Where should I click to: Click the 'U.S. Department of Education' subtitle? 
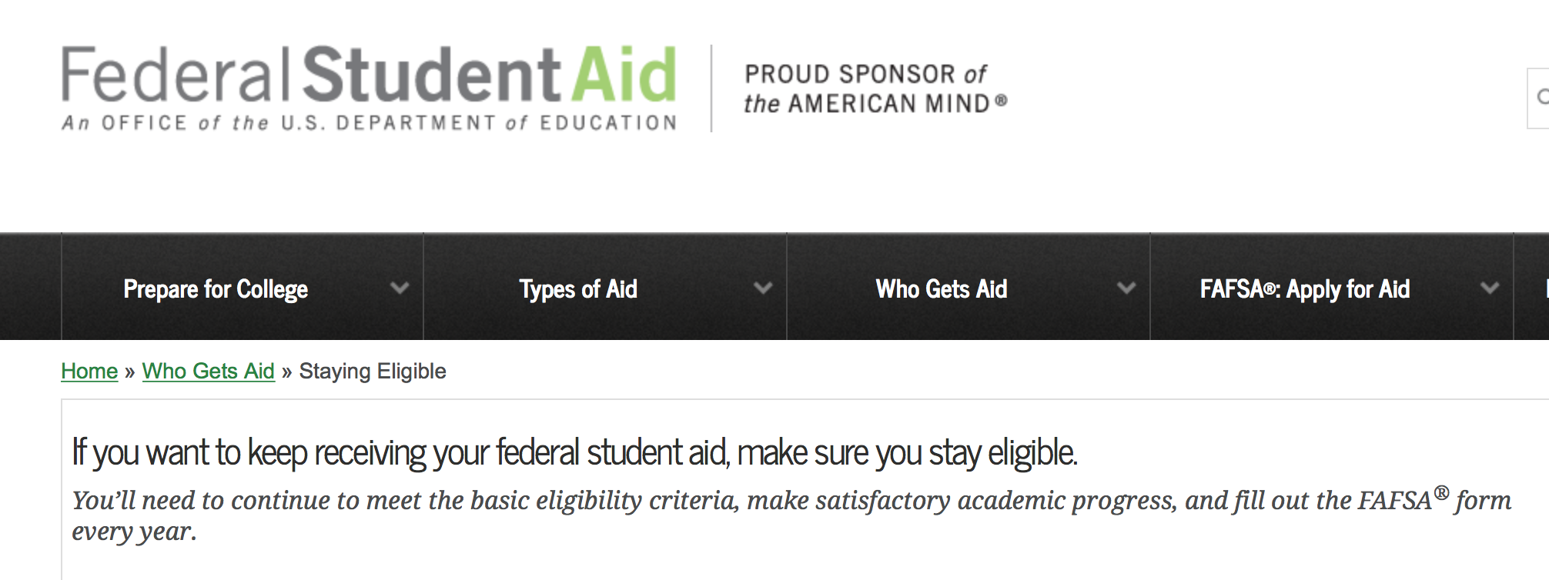coord(370,123)
